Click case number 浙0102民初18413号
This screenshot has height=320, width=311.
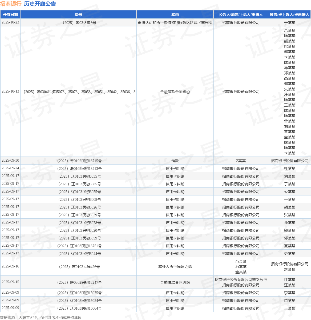coord(78,169)
